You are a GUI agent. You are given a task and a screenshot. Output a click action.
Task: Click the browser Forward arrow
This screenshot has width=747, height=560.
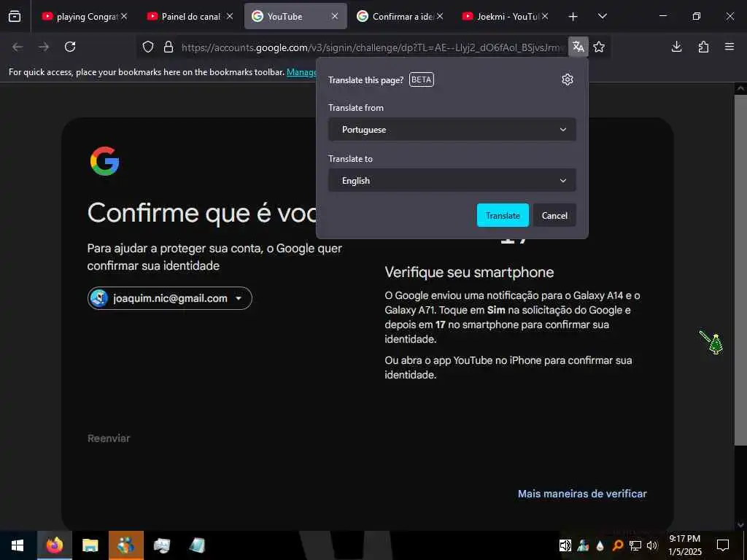tap(44, 47)
